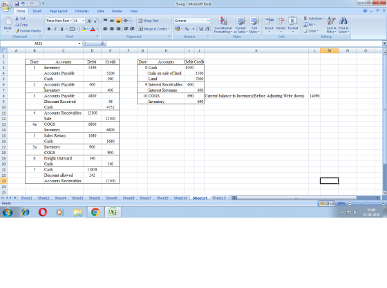Viewport: 387px width, 288px height.
Task: Align text right
Action: (x=118, y=29)
